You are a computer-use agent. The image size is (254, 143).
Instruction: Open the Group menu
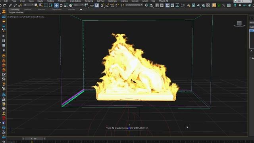pos(22,1)
